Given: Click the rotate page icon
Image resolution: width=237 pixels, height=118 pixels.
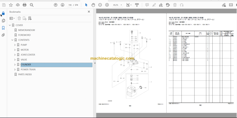Looking at the screenshot, I should pos(182,5).
